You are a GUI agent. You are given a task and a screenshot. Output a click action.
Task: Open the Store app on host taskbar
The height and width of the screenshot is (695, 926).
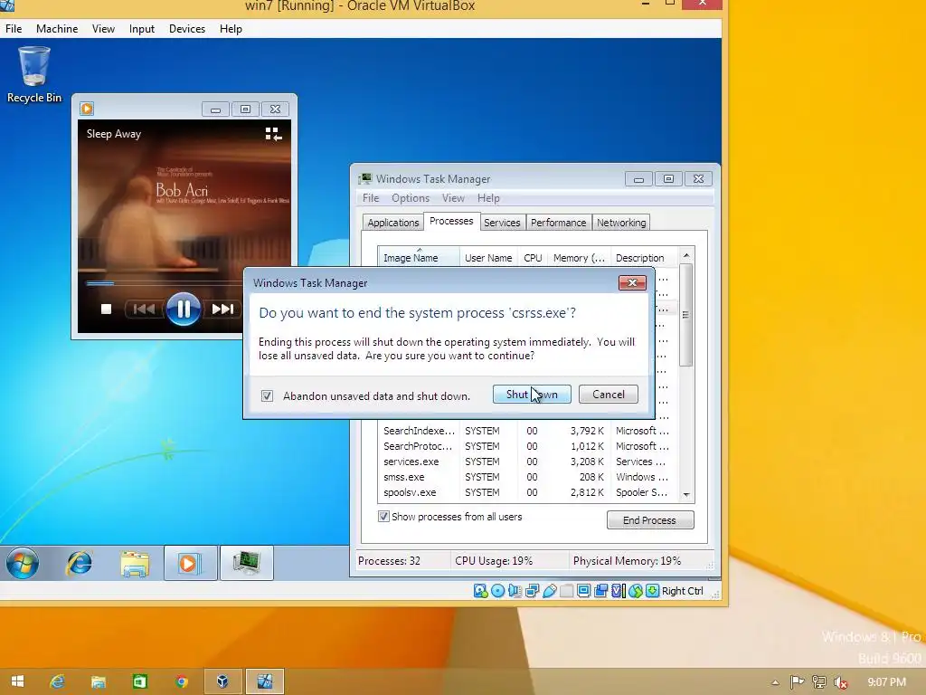click(x=139, y=681)
